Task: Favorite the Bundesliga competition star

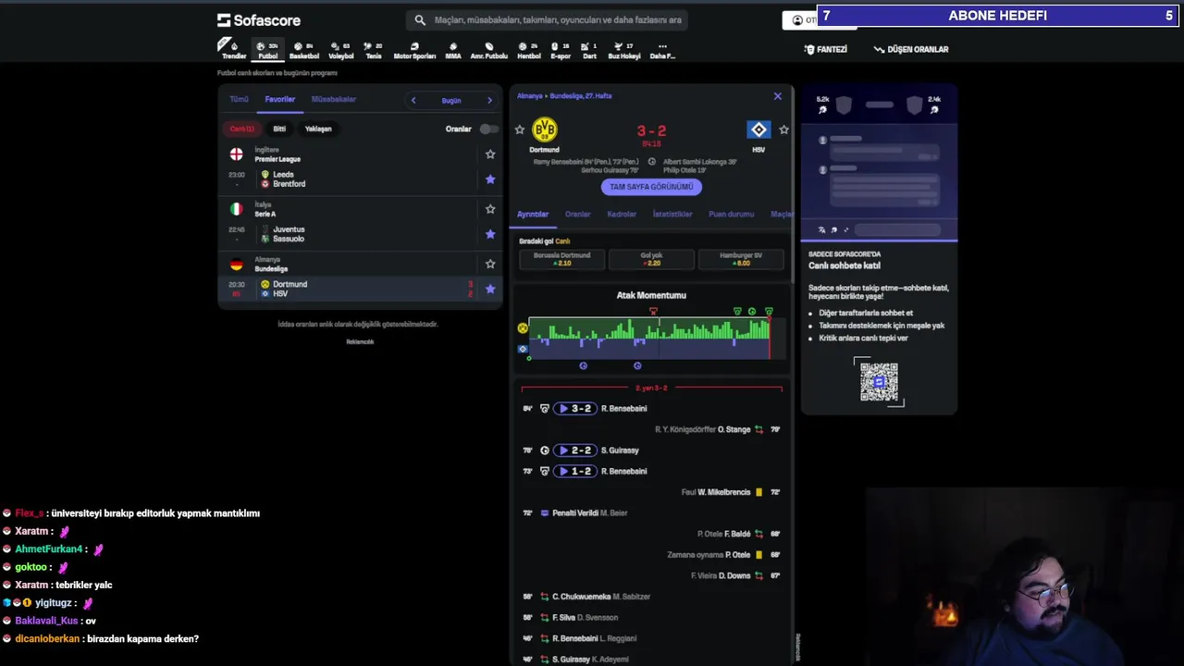Action: point(490,264)
